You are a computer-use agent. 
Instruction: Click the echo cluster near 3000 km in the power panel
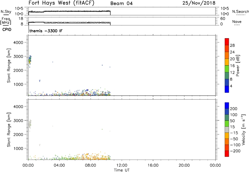(x=30, y=60)
